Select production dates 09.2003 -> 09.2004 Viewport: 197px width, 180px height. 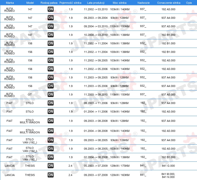(96, 18)
